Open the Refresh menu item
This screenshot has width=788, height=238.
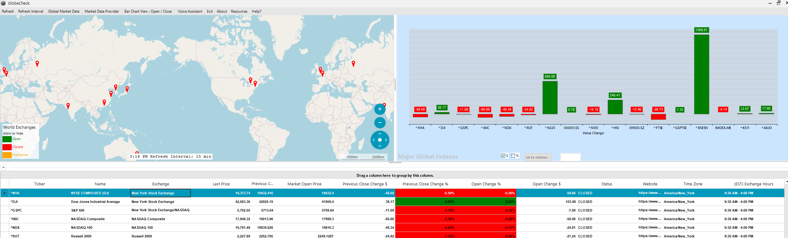[x=8, y=11]
